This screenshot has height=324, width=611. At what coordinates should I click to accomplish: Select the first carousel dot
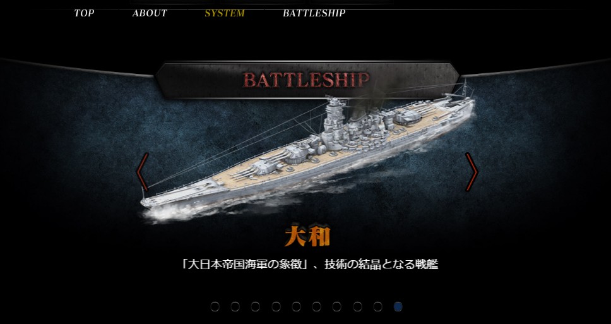215,307
